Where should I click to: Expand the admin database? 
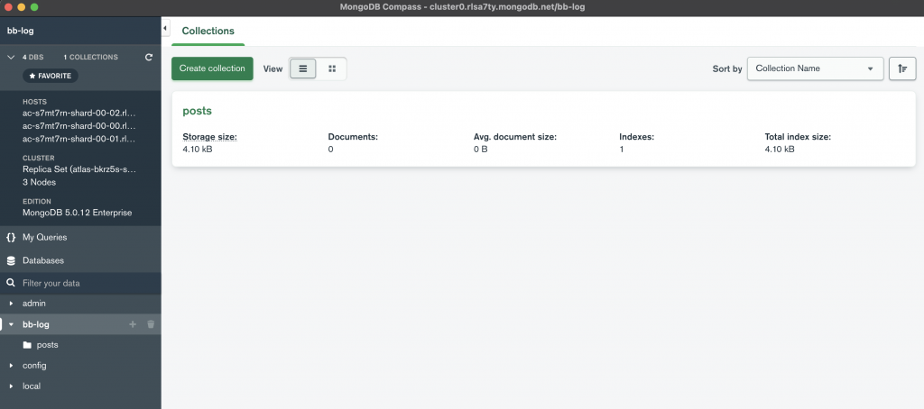[11, 303]
